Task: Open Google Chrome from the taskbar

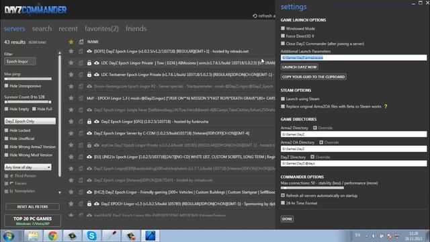Action: [x=52, y=236]
